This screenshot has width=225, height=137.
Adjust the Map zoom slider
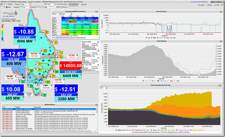pyautogui.click(x=51, y=7)
